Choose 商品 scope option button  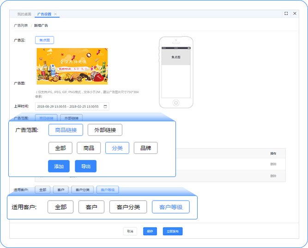89,148
